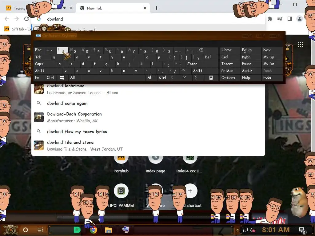Screen dimensions: 315x236
Task: Open Options on On-Screen Keyboard
Action: tap(230, 78)
